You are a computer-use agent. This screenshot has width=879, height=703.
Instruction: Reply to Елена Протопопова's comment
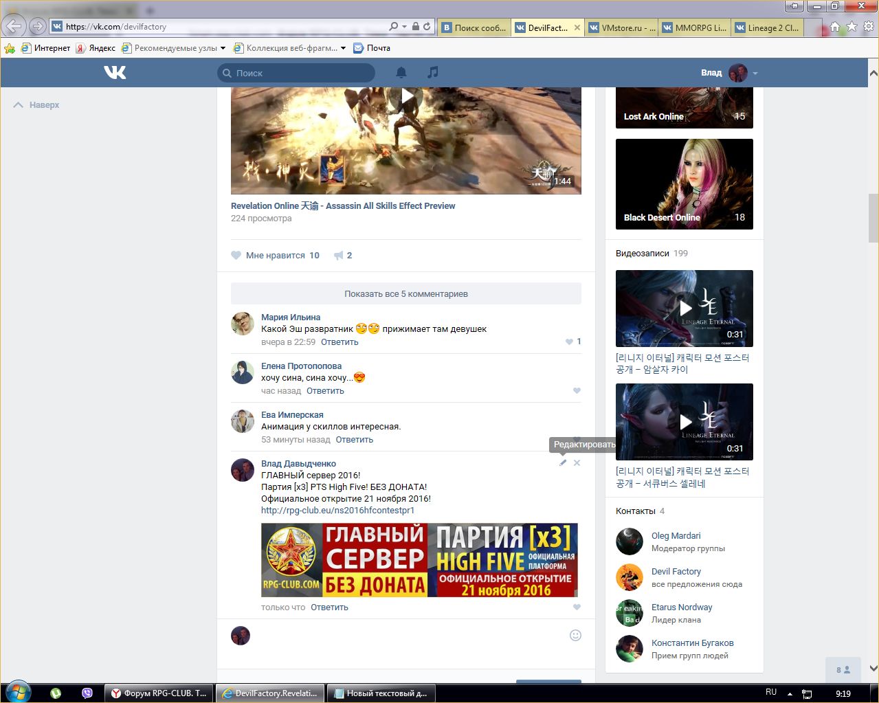click(325, 391)
